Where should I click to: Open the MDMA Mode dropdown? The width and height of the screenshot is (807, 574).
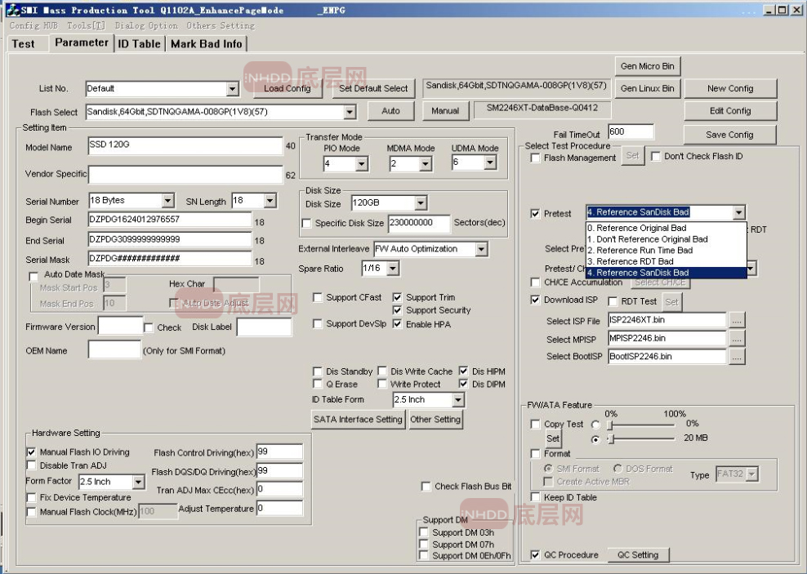point(425,164)
